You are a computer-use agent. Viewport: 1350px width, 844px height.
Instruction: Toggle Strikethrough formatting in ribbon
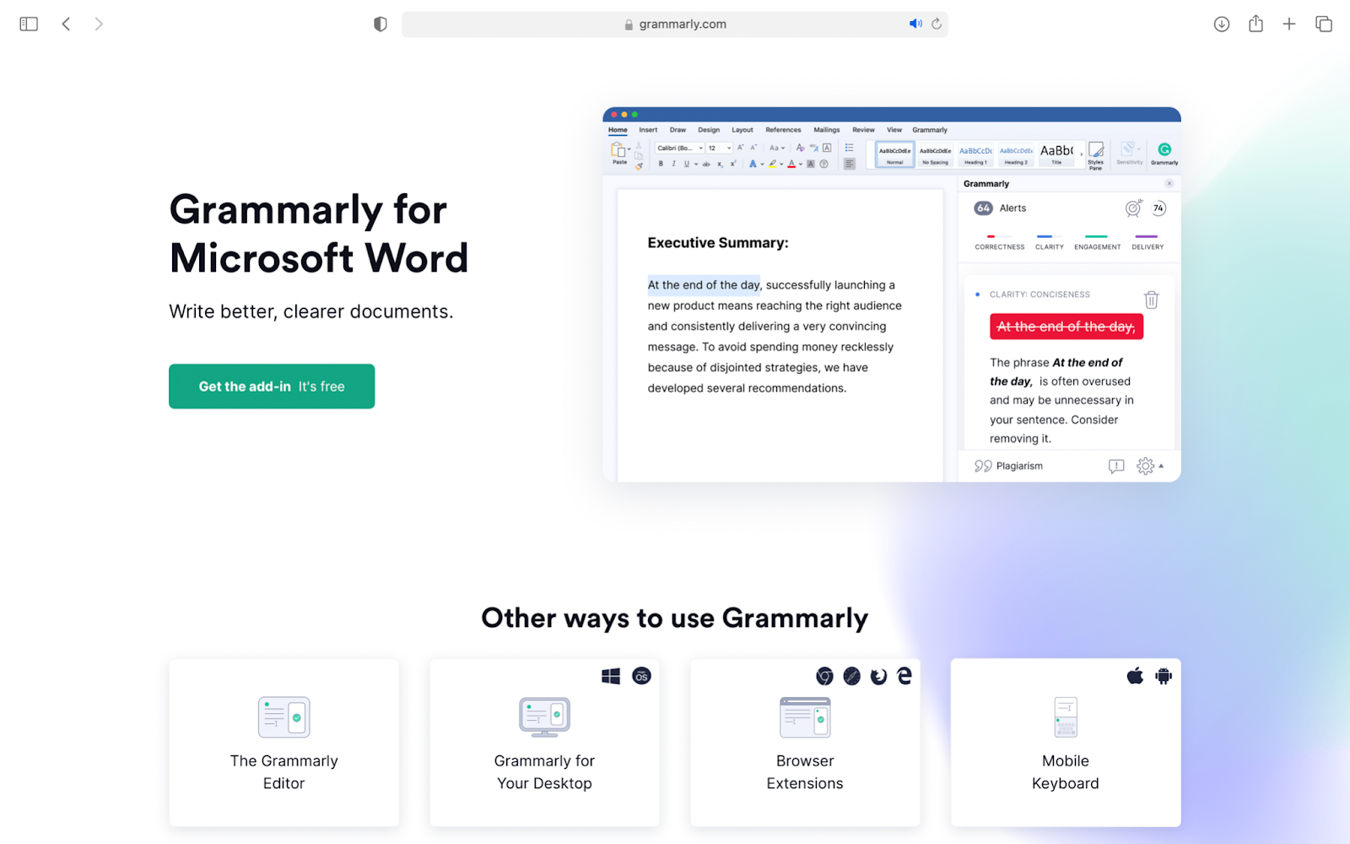(x=706, y=164)
